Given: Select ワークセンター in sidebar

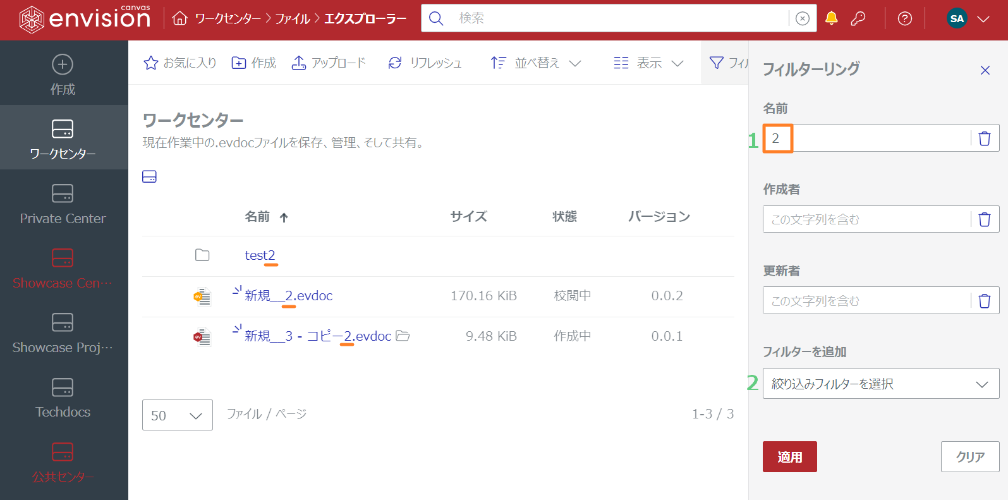Looking at the screenshot, I should (63, 138).
